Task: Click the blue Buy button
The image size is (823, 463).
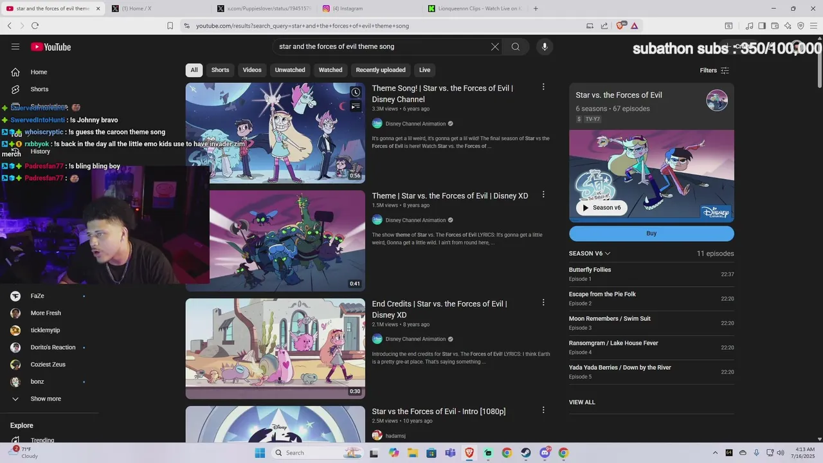Action: point(651,233)
